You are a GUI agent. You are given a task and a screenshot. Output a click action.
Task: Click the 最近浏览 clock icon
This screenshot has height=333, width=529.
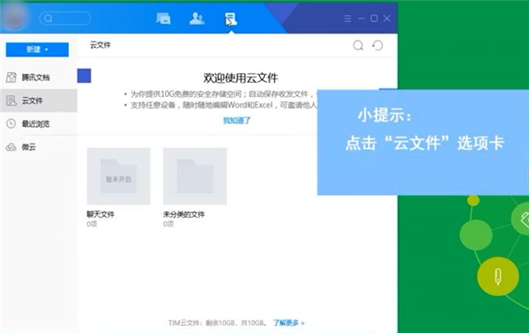[x=11, y=123]
